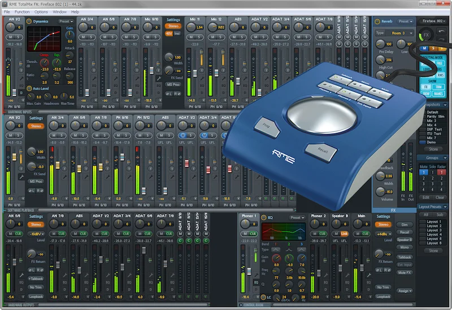Open the Fireface 802 device dropdown

(433, 21)
